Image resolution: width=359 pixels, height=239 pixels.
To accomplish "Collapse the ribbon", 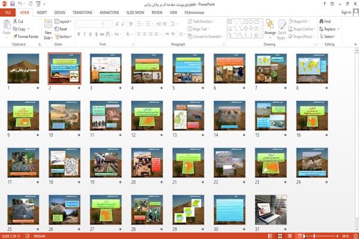I will [355, 44].
